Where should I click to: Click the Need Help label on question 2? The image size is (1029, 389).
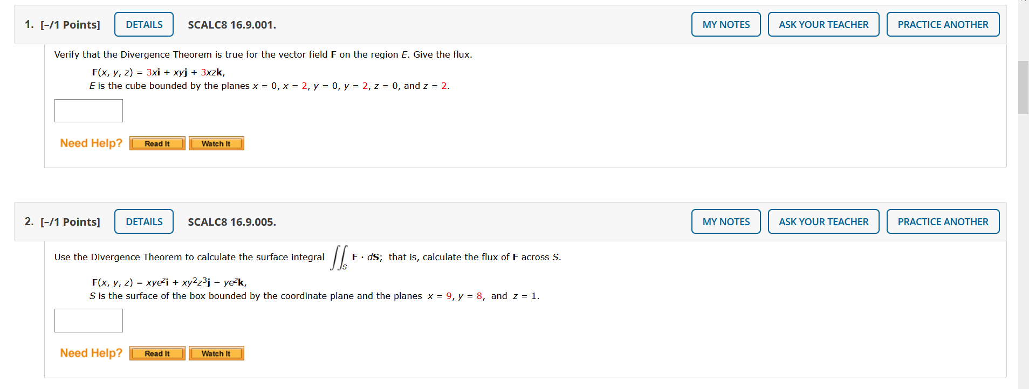tap(91, 353)
